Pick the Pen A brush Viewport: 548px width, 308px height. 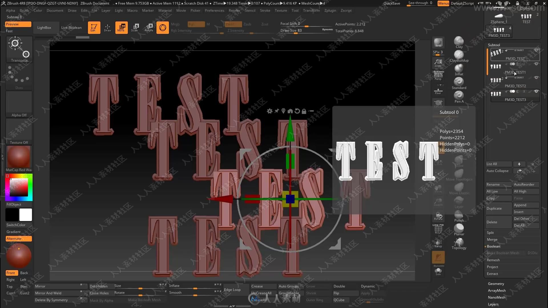(x=459, y=97)
